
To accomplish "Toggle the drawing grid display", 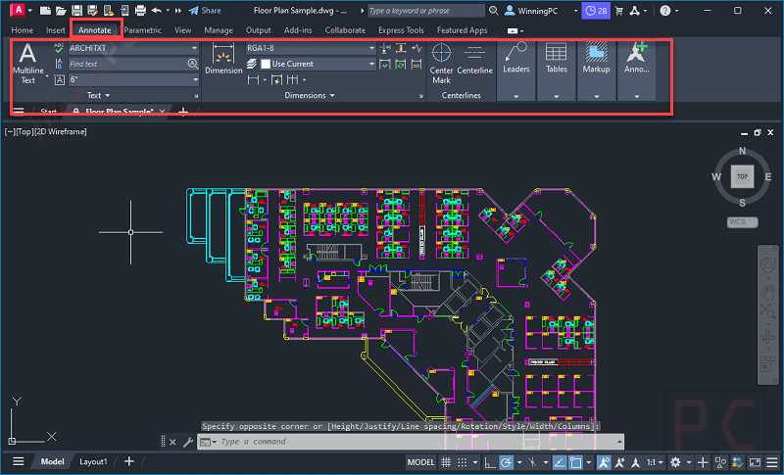I will click(446, 462).
